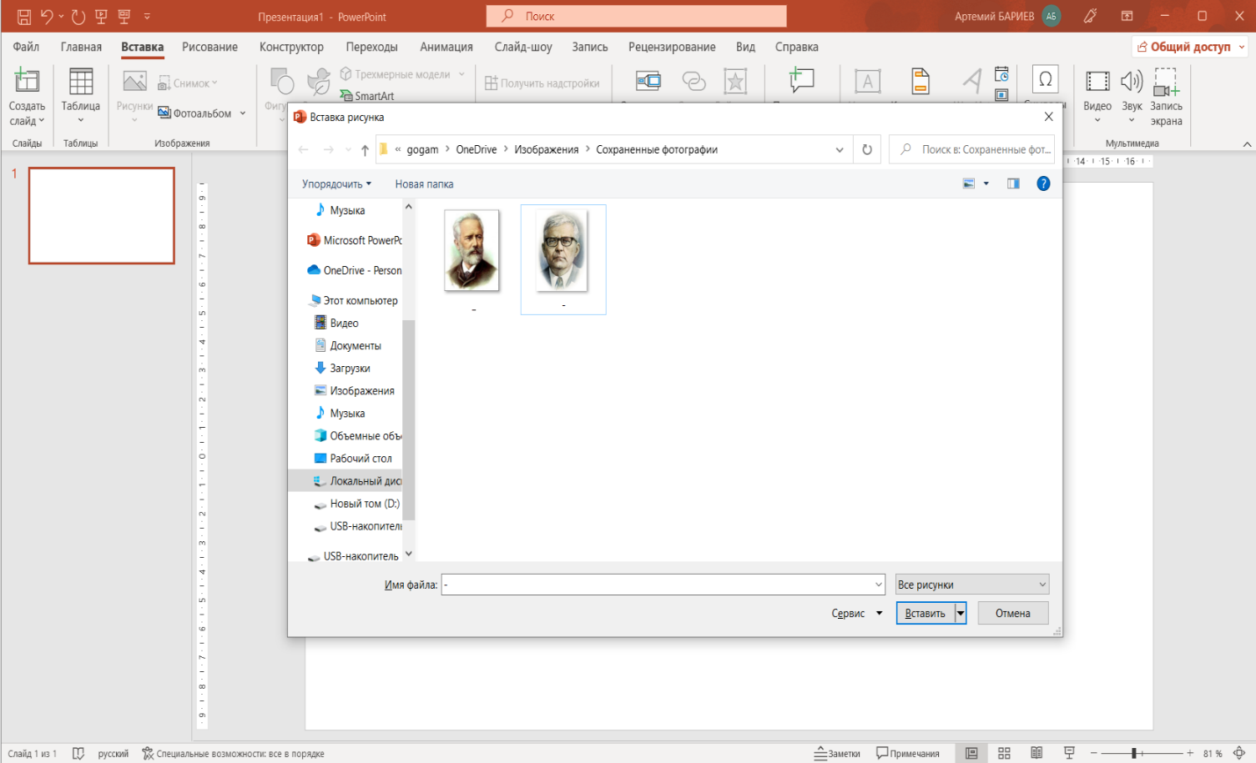The height and width of the screenshot is (763, 1256).
Task: Fit slide to current window icon
Action: coord(1239,753)
